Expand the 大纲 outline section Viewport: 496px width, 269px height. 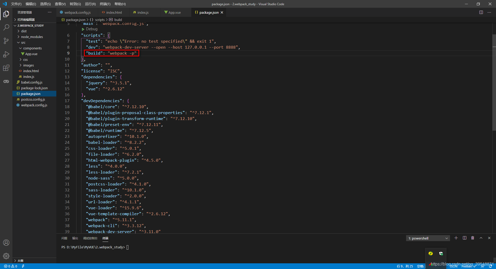(x=34, y=260)
